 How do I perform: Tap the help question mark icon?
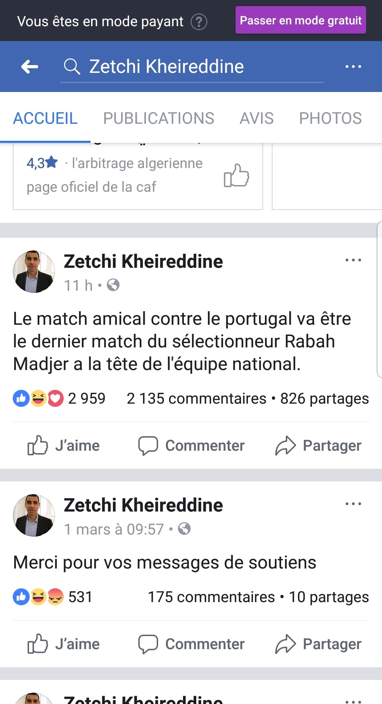point(199,22)
